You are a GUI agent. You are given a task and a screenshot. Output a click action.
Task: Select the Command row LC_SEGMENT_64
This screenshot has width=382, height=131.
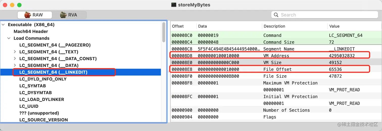coord(276,35)
